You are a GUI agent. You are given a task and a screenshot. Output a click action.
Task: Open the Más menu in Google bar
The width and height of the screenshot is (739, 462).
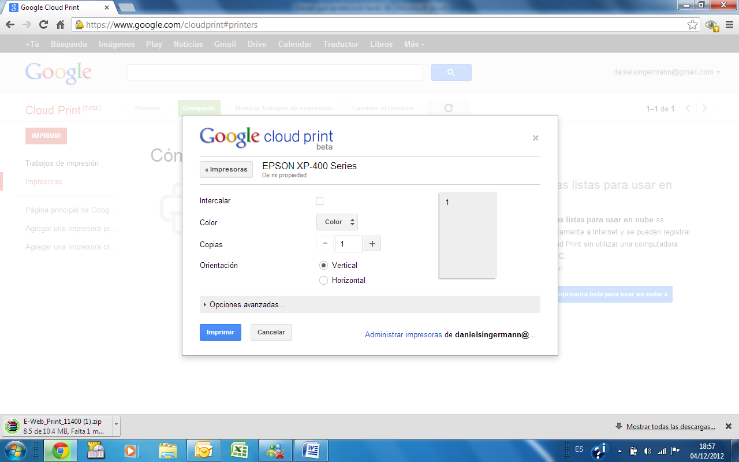[x=414, y=44]
